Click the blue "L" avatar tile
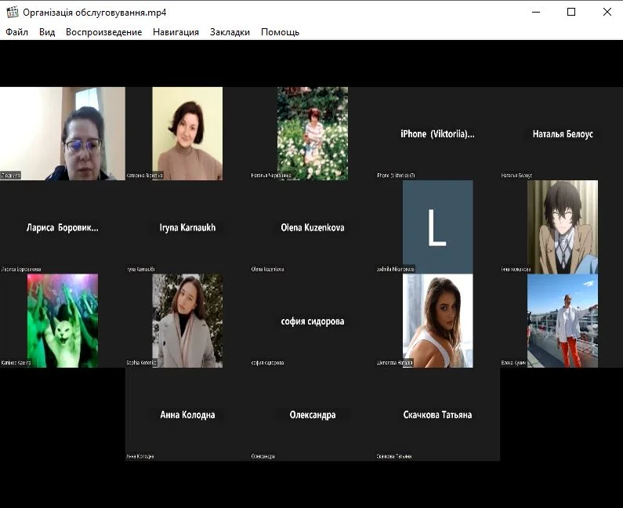The width and height of the screenshot is (623, 508). [437, 227]
